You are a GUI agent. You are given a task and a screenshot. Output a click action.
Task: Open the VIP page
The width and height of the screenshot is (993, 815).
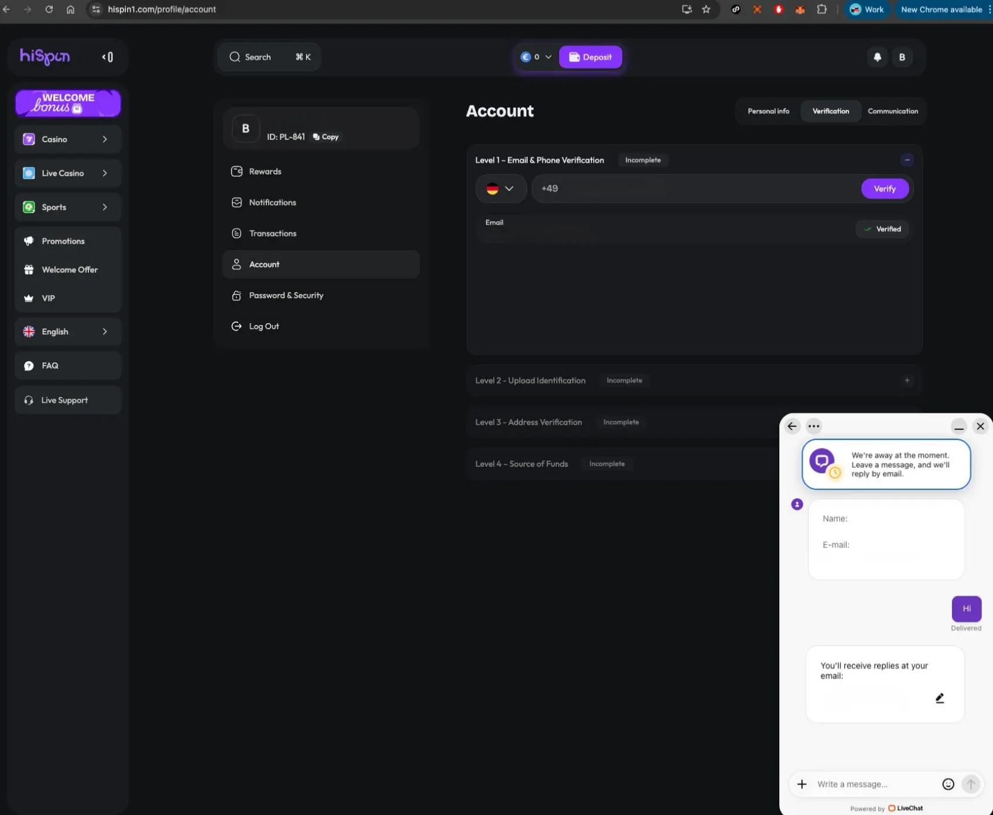point(68,298)
